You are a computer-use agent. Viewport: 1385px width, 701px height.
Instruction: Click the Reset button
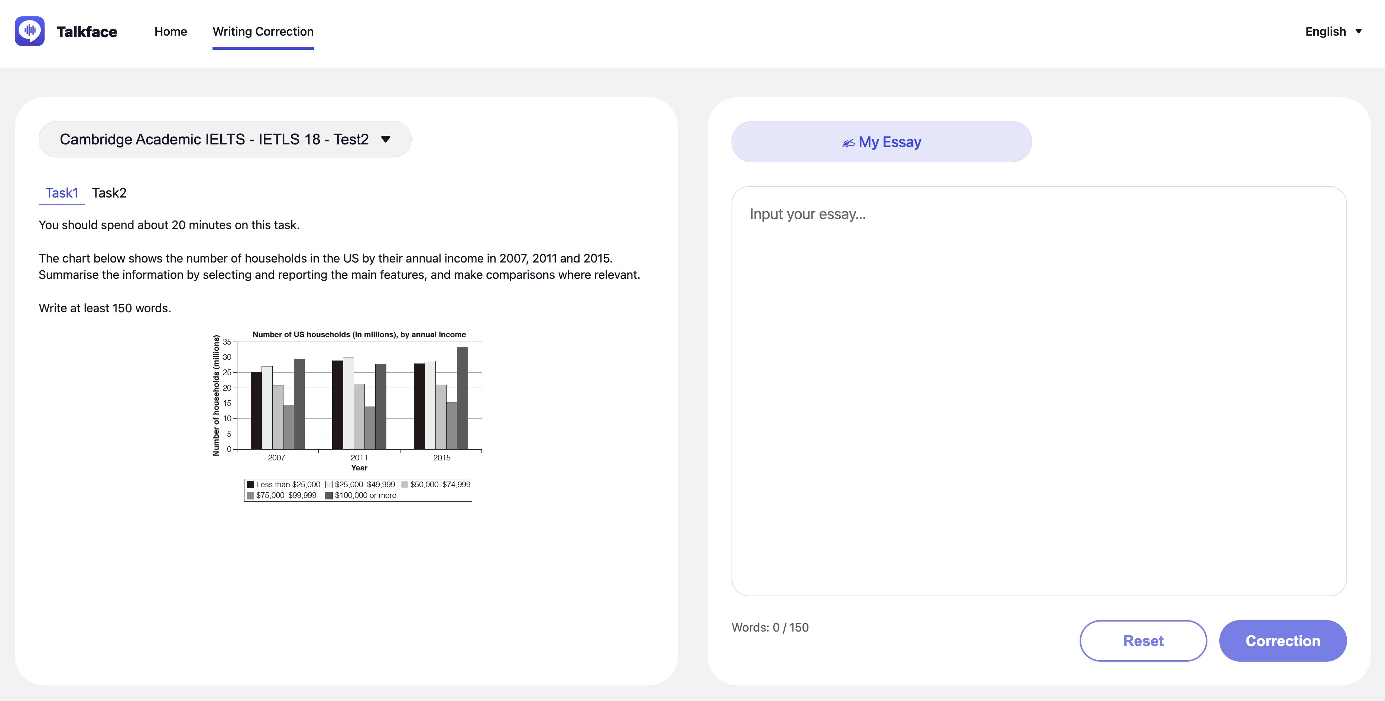tap(1143, 641)
